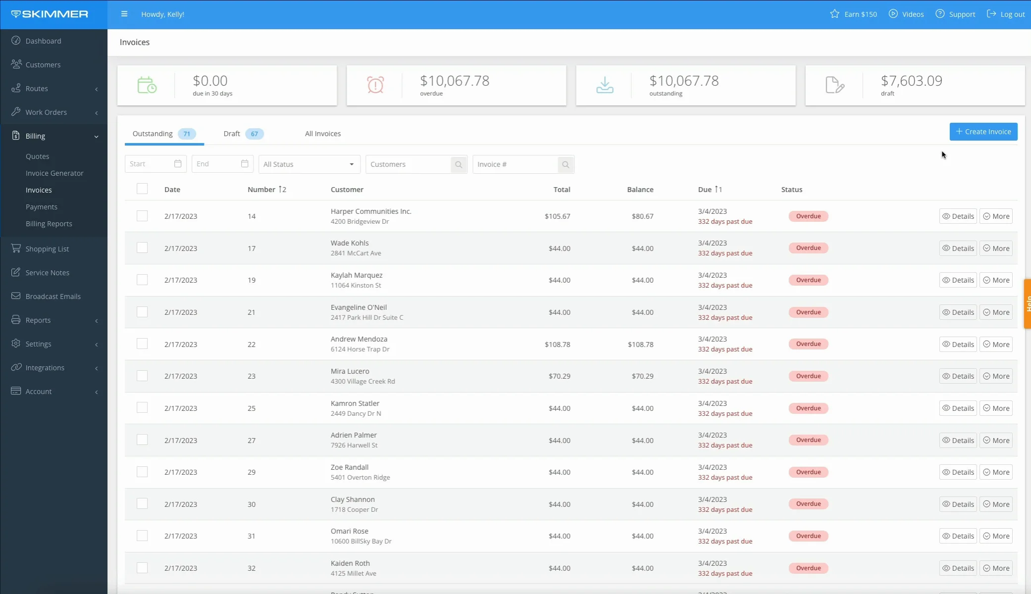Click the Customers people icon in sidebar
Screen dimensions: 1031x594
coord(16,64)
